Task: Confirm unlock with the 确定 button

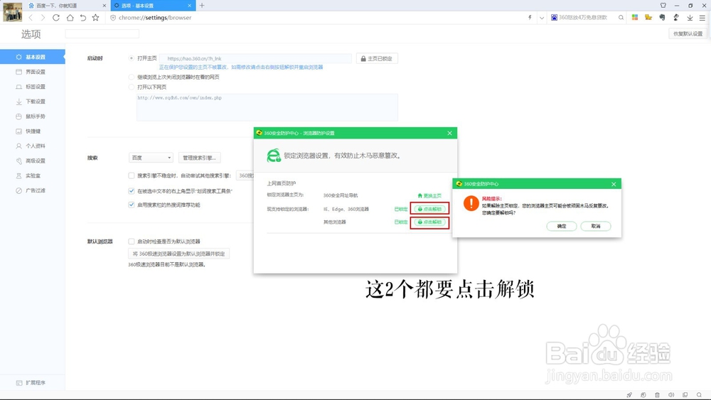Action: pyautogui.click(x=562, y=226)
